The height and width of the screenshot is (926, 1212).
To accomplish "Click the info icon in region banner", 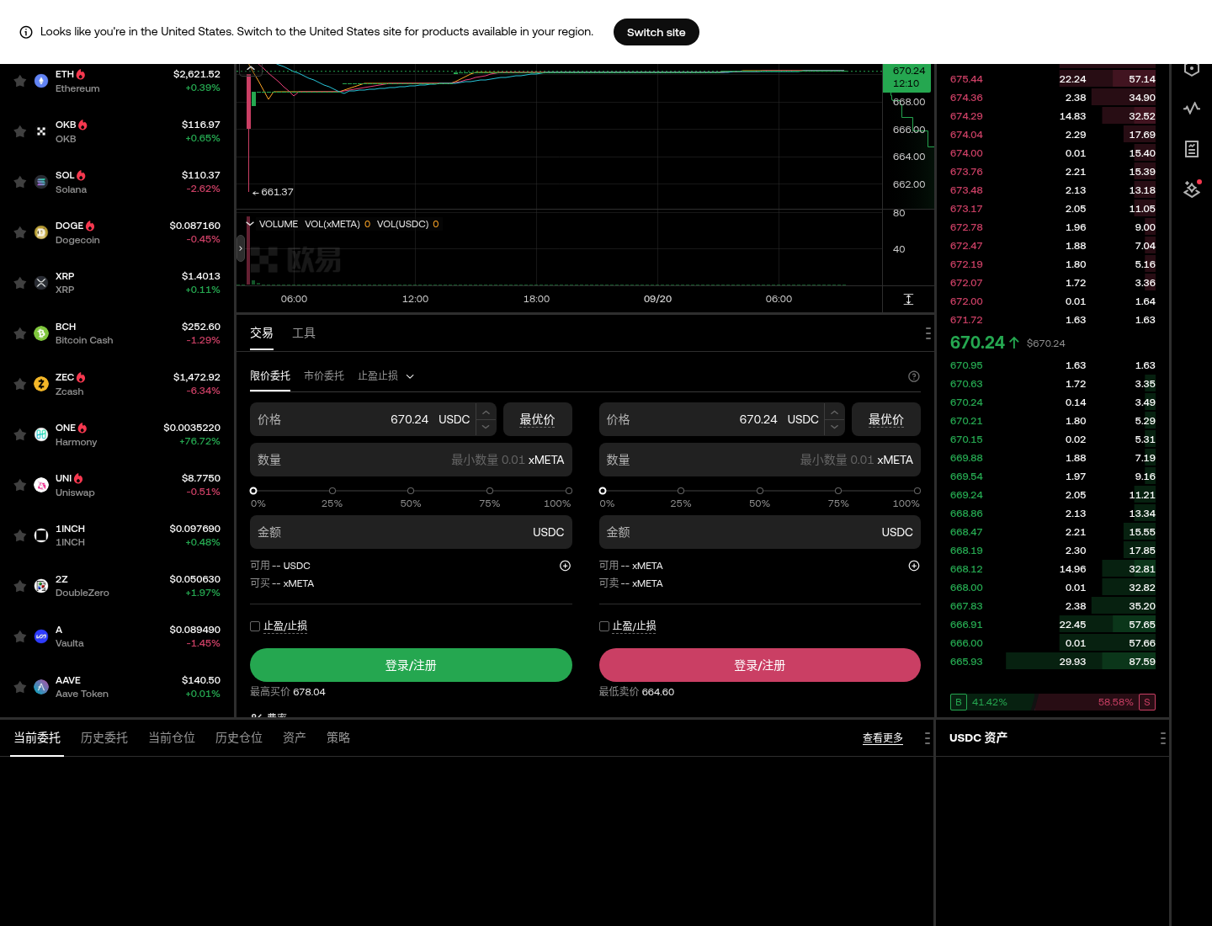I will pyautogui.click(x=26, y=32).
